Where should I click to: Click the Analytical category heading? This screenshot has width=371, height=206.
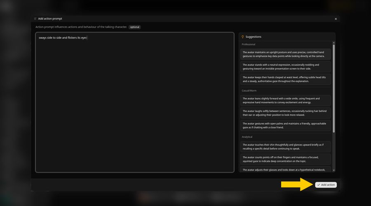click(x=247, y=137)
